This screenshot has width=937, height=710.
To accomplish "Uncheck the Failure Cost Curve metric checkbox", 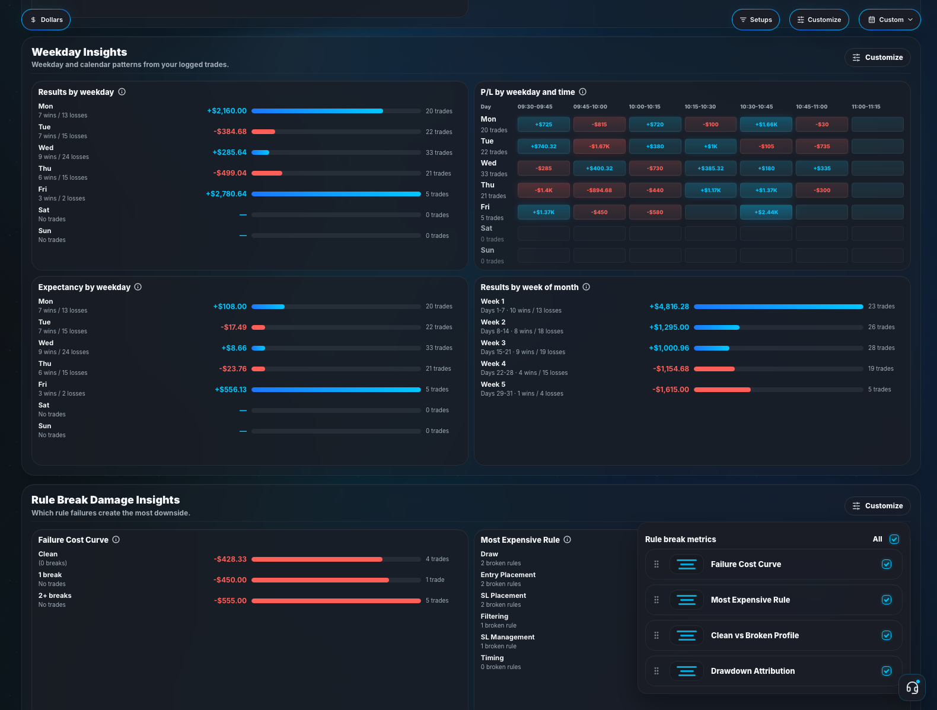I will (887, 564).
